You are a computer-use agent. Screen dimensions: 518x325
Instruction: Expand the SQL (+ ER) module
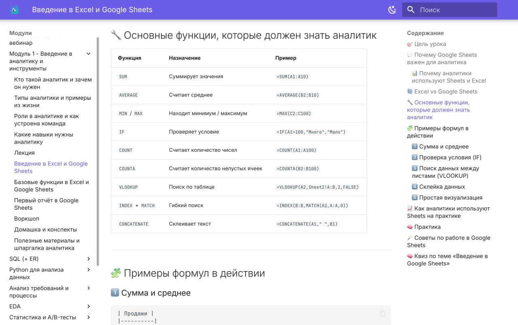89,259
